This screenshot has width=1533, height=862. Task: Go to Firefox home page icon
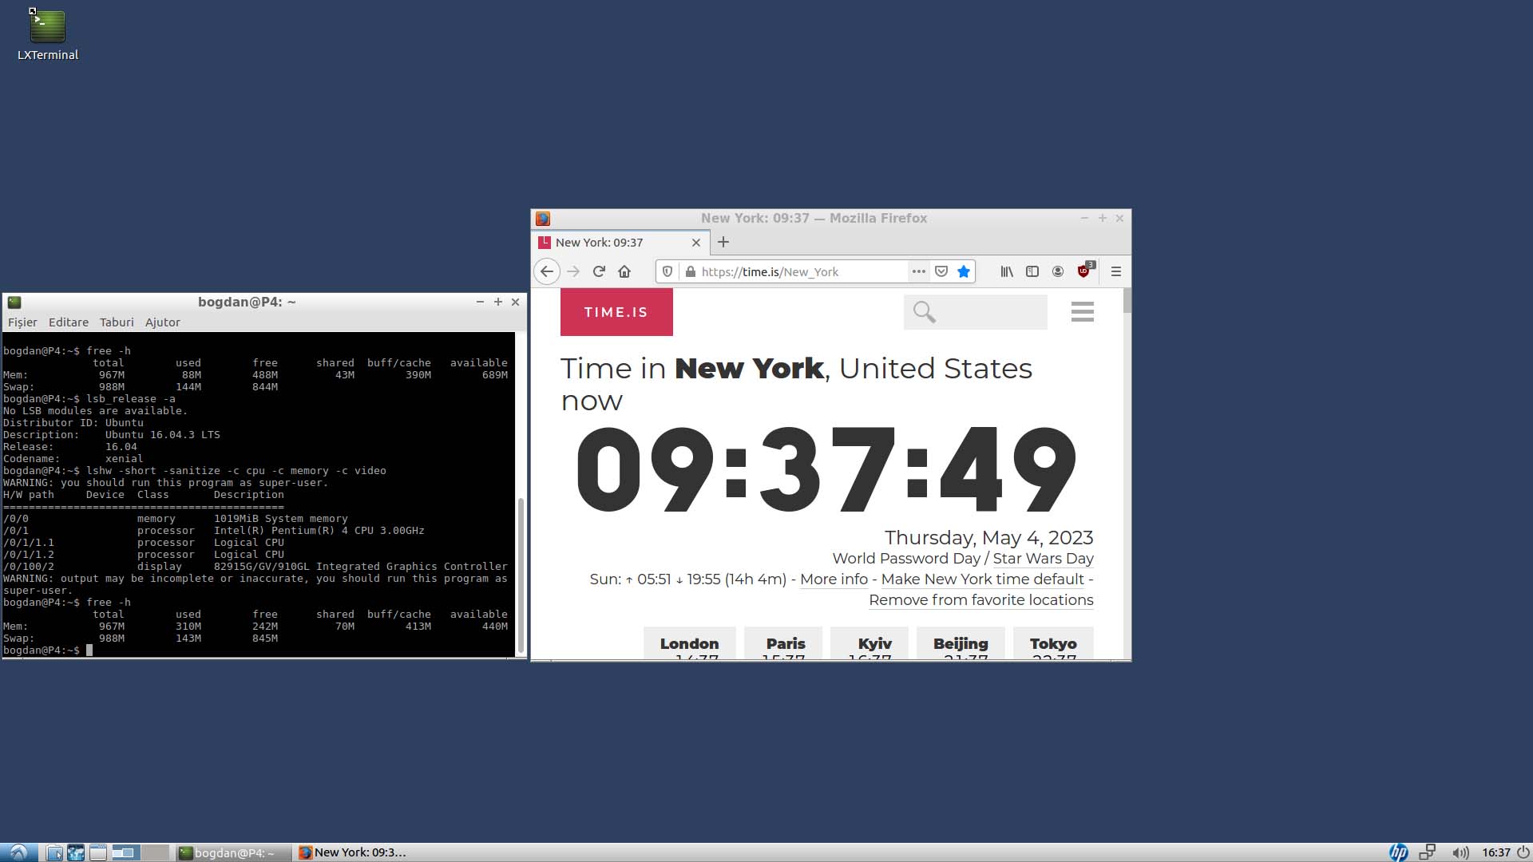(x=624, y=271)
